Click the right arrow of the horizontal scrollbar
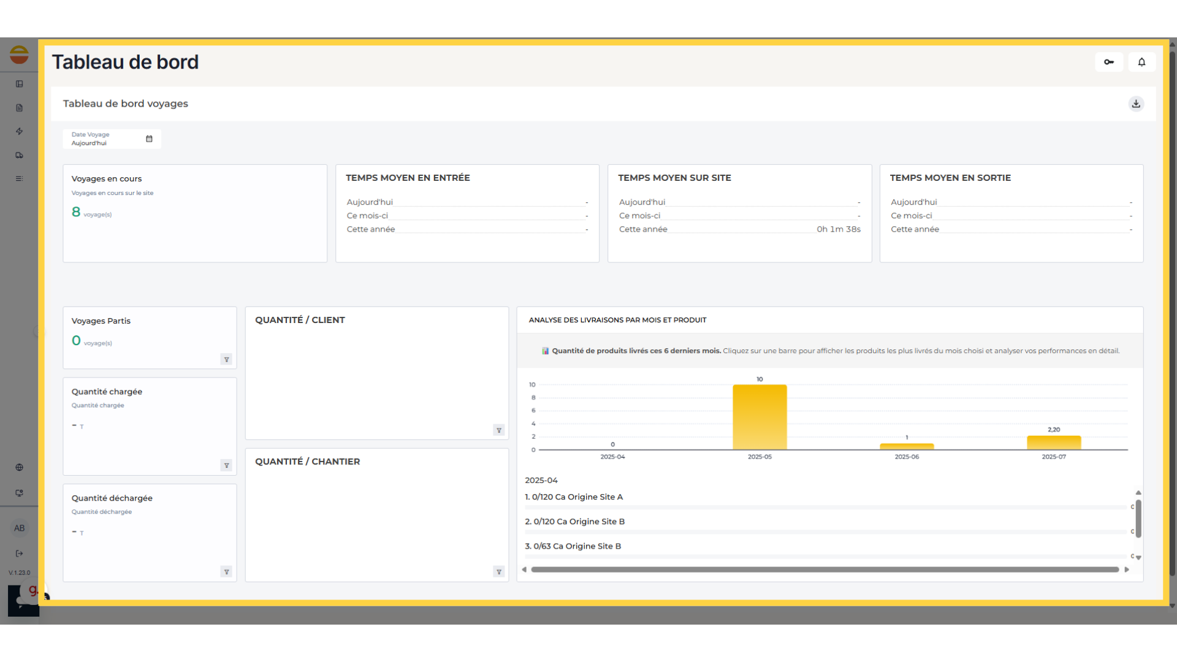Image resolution: width=1177 pixels, height=662 pixels. pyautogui.click(x=1128, y=569)
